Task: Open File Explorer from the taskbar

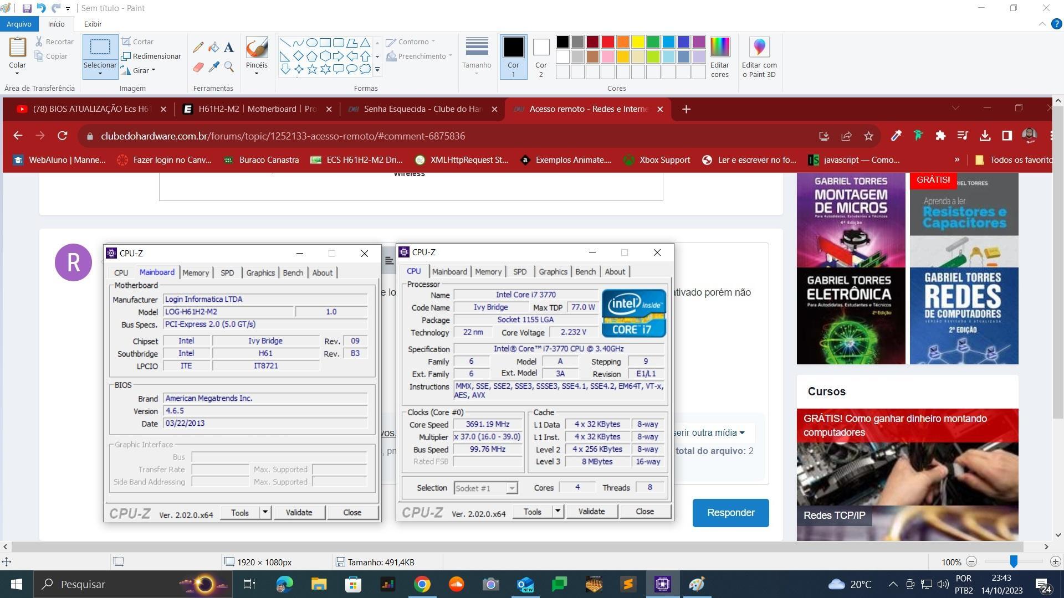Action: click(x=319, y=584)
